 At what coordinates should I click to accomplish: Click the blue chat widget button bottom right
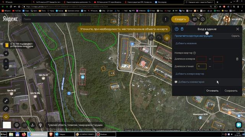tap(238, 125)
